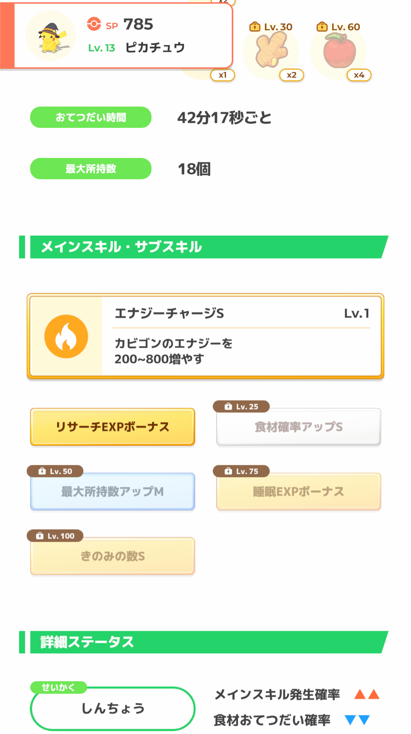Screen dimensions: 411x734
Task: Tap the blue down arrows for ingredient rate
Action: coord(357,720)
